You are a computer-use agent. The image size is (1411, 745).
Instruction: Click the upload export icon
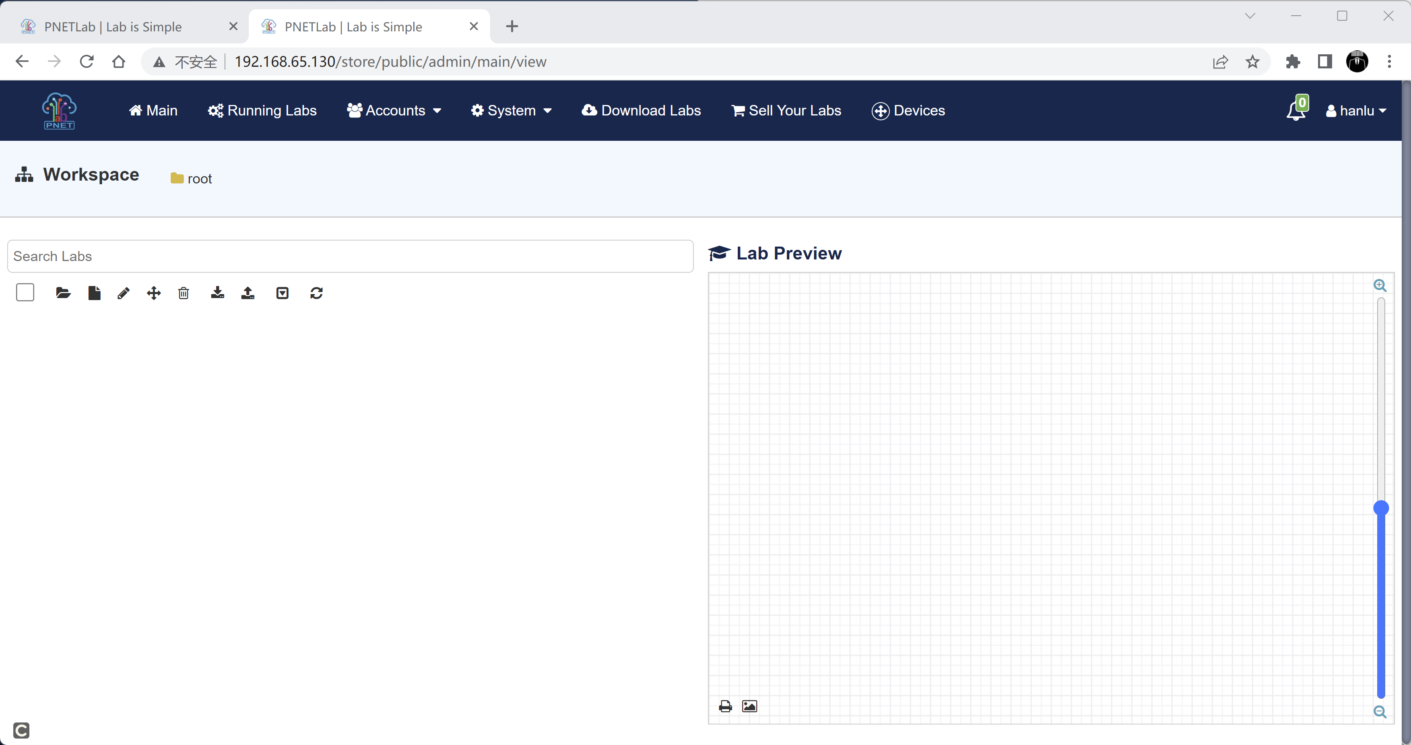coord(248,293)
